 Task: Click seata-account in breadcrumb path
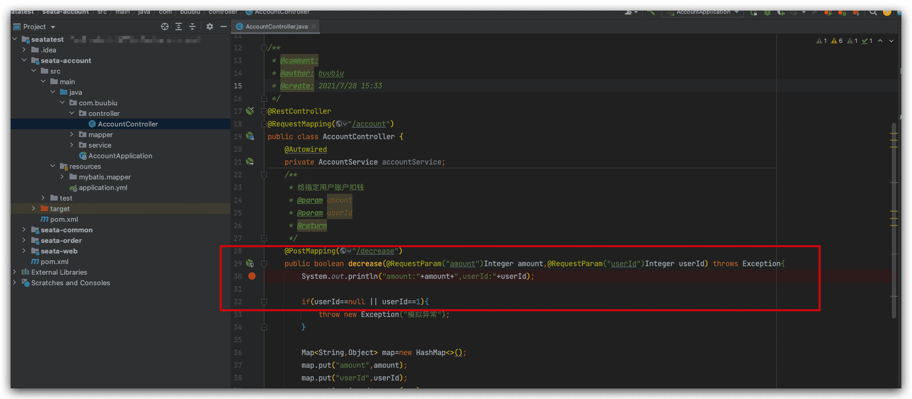(x=66, y=12)
